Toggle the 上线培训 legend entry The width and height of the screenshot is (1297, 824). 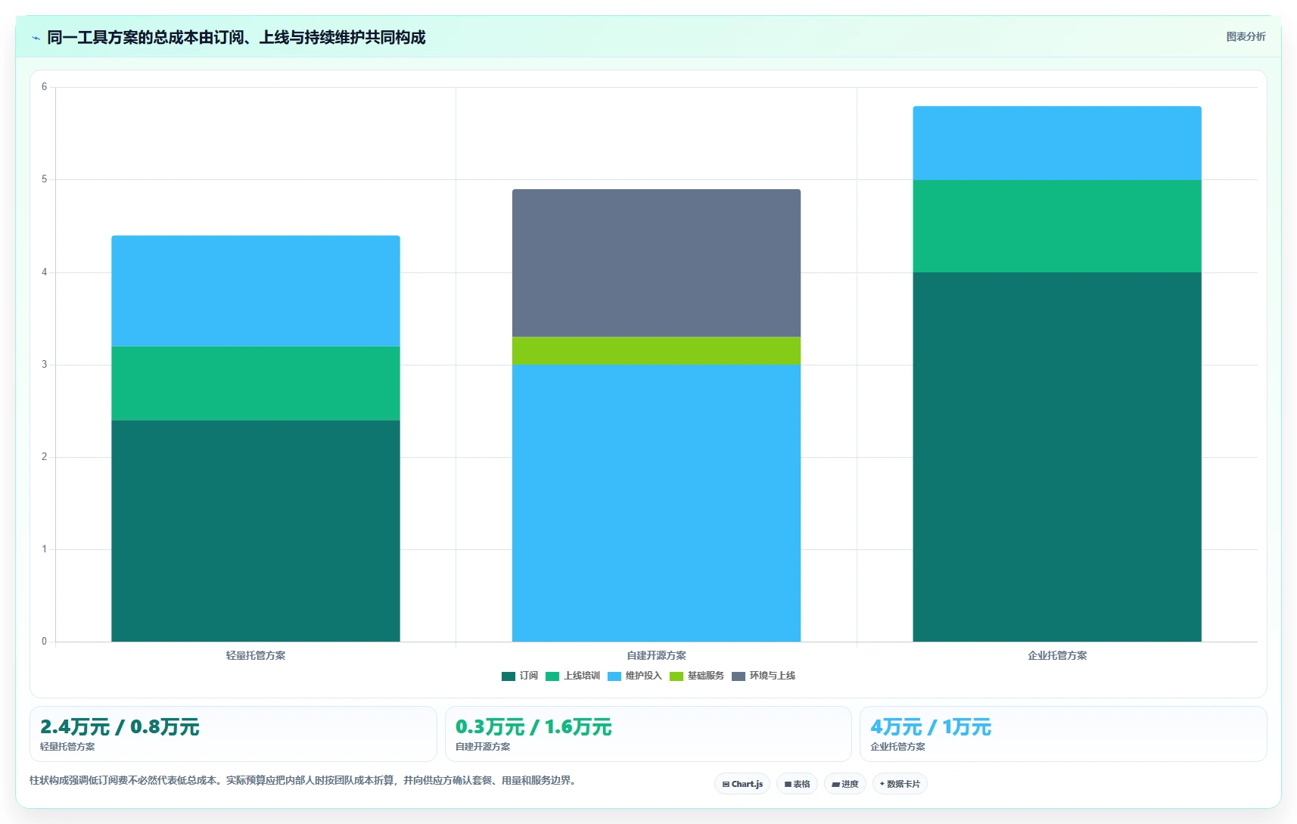pos(573,676)
